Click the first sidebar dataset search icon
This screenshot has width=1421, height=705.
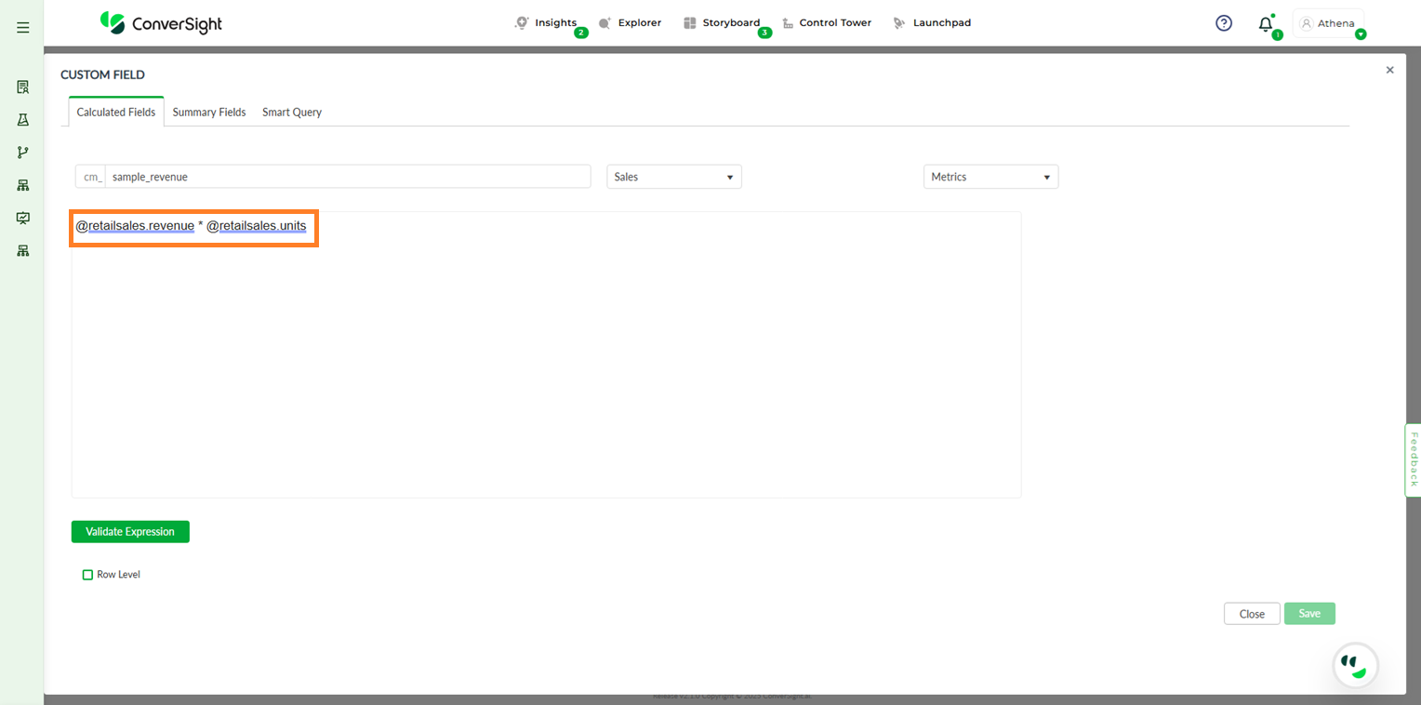23,87
